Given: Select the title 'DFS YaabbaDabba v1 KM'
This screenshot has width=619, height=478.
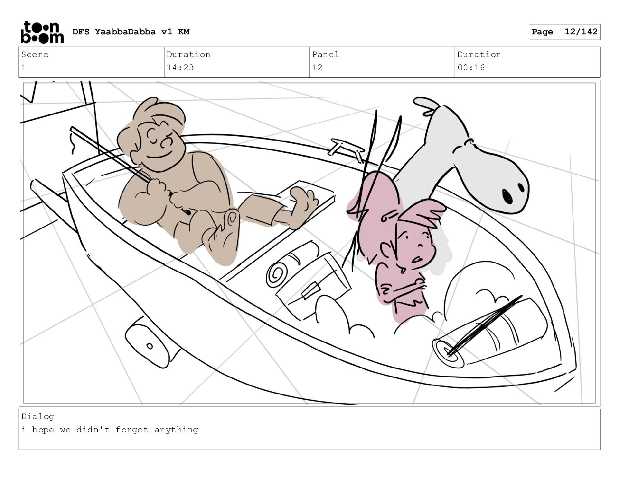Looking at the screenshot, I should pos(131,32).
